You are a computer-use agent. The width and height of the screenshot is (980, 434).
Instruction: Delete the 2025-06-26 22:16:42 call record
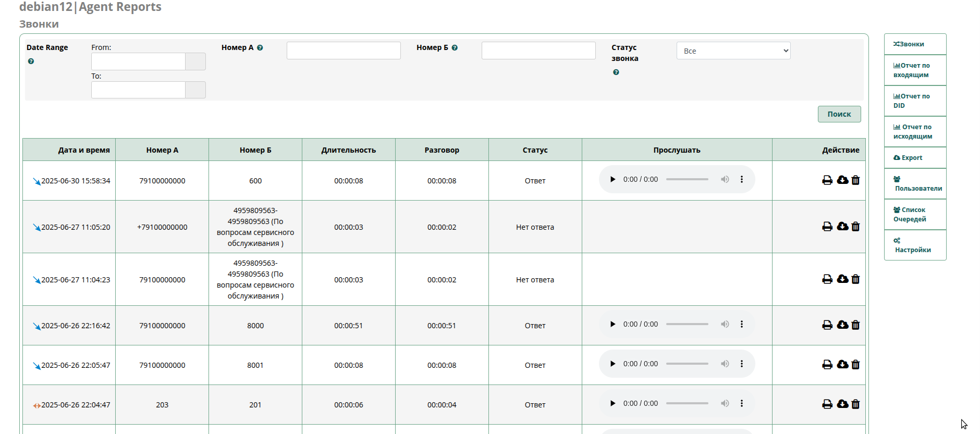tap(855, 325)
